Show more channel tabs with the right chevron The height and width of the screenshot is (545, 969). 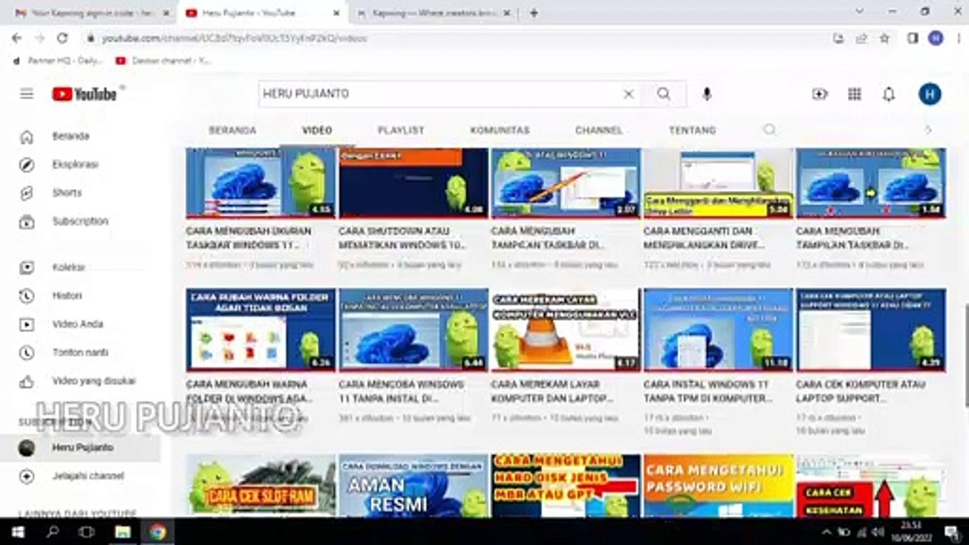(x=928, y=130)
